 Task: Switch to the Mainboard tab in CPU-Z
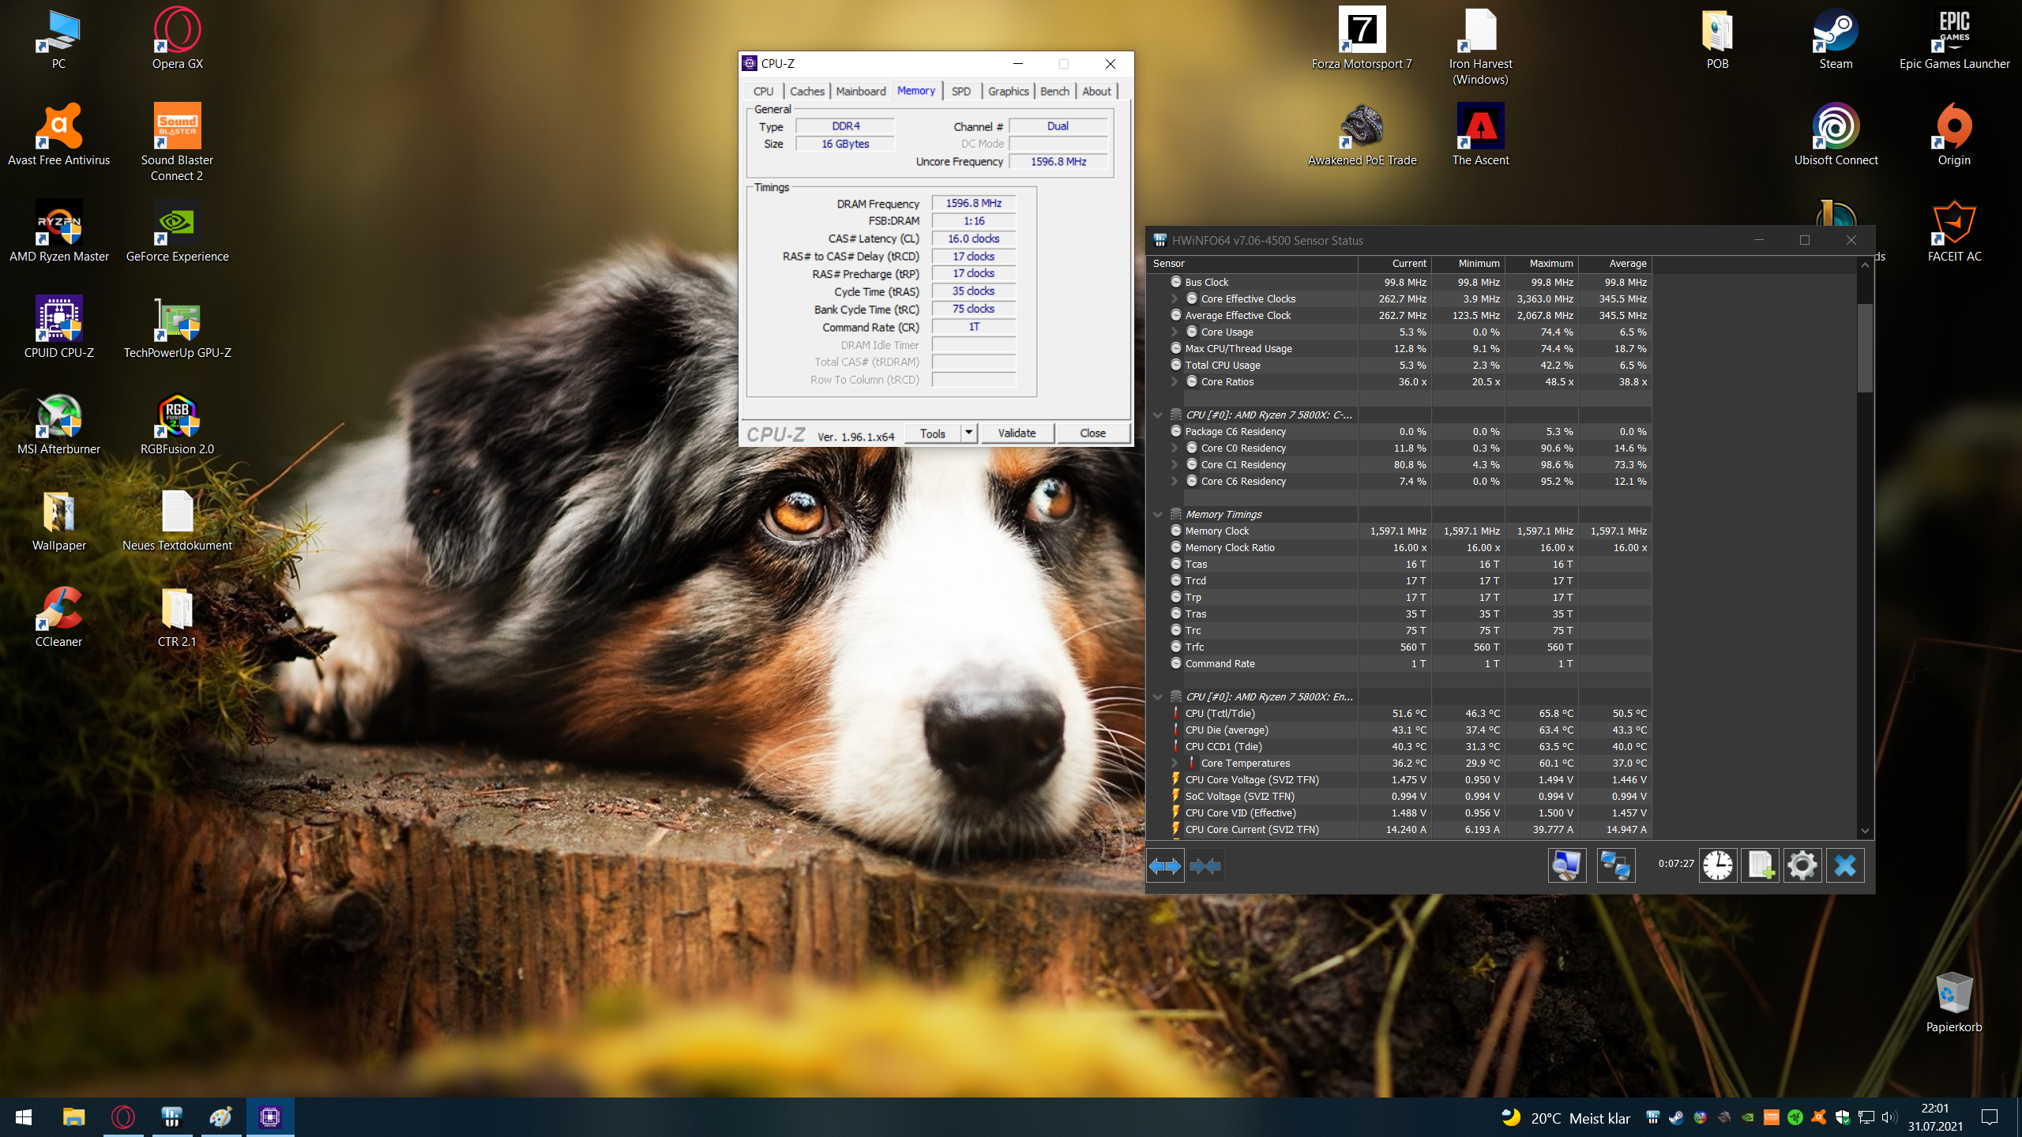tap(860, 92)
